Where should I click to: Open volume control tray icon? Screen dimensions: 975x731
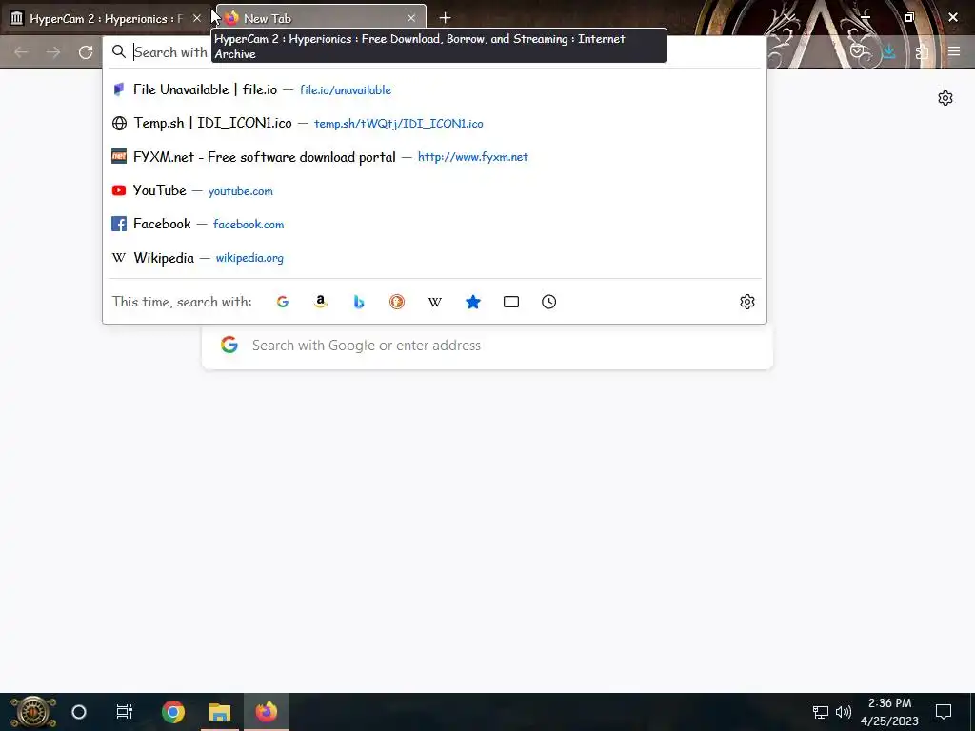(844, 712)
